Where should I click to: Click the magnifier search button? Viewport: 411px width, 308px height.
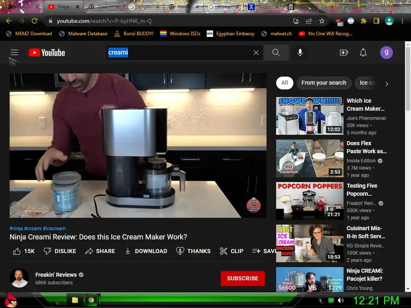(x=276, y=53)
